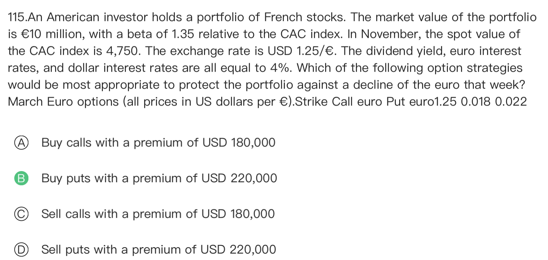
Task: Click the answer text 'Sell calls with a premium of USD 180,000'
Action: pyautogui.click(x=158, y=214)
